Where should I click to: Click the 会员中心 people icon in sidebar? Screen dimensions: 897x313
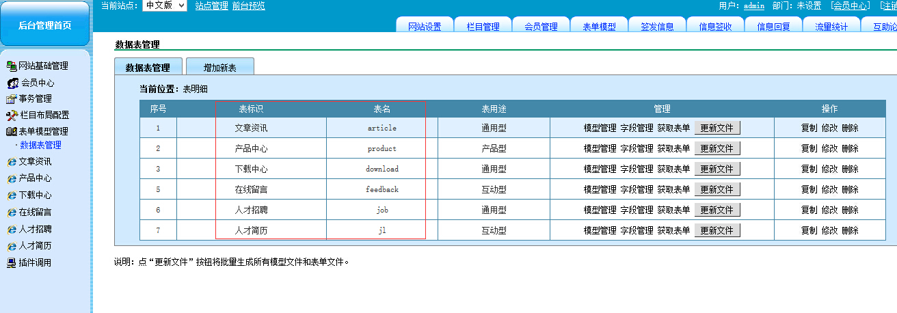click(13, 83)
